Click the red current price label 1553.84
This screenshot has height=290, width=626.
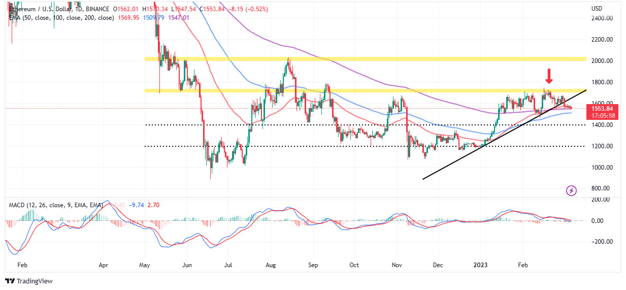tap(601, 109)
